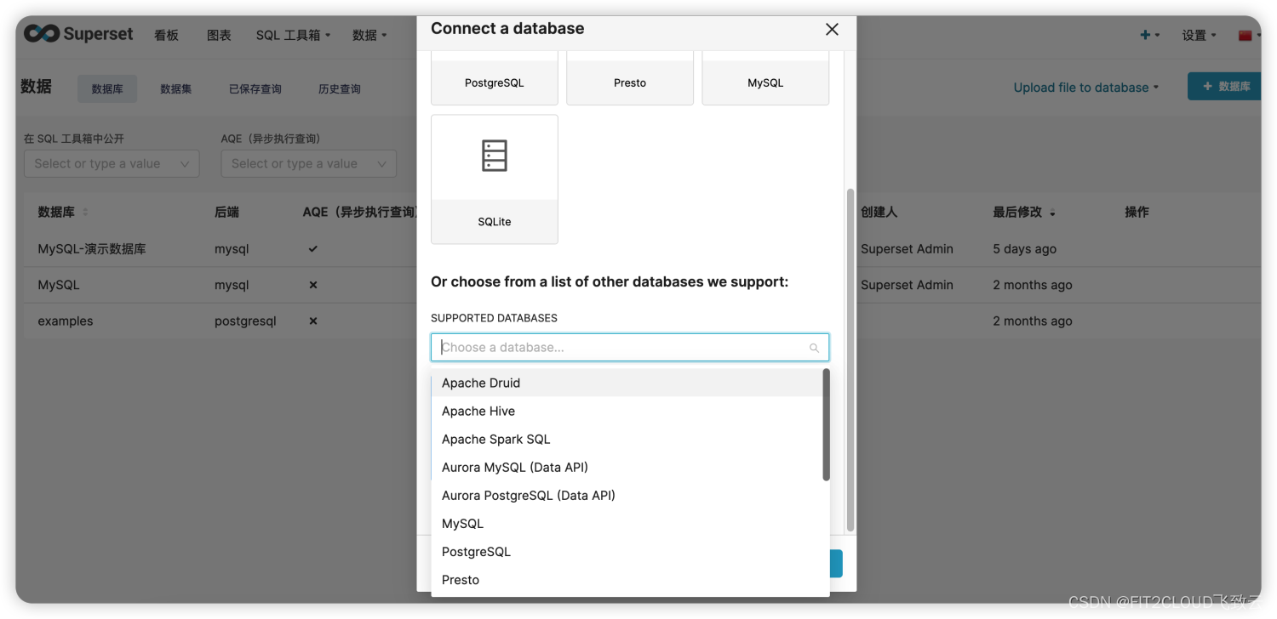This screenshot has height=619, width=1277.
Task: Select MySQL in the dropdown list
Action: click(x=627, y=523)
